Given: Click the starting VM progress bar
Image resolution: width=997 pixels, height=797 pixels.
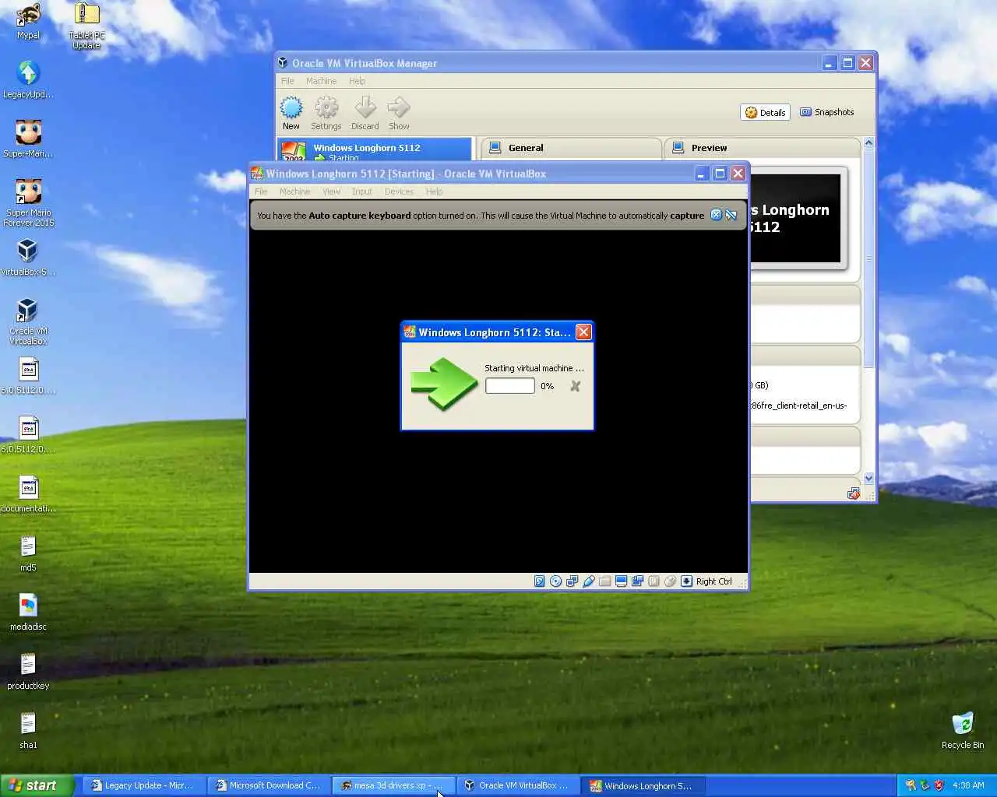Looking at the screenshot, I should 510,386.
